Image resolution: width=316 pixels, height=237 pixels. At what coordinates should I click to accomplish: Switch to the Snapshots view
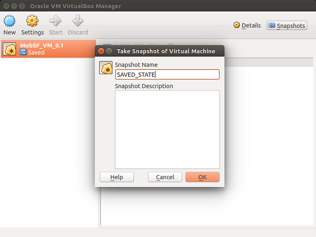(x=287, y=25)
